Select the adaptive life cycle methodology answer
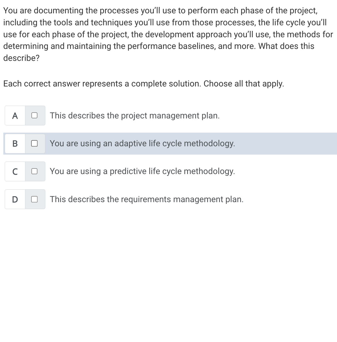This screenshot has width=337, height=342. click(x=143, y=143)
